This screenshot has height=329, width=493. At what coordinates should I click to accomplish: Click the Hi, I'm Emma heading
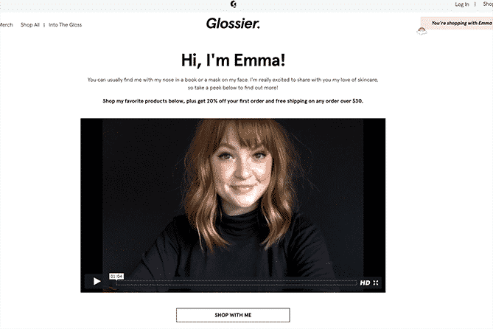pos(233,60)
